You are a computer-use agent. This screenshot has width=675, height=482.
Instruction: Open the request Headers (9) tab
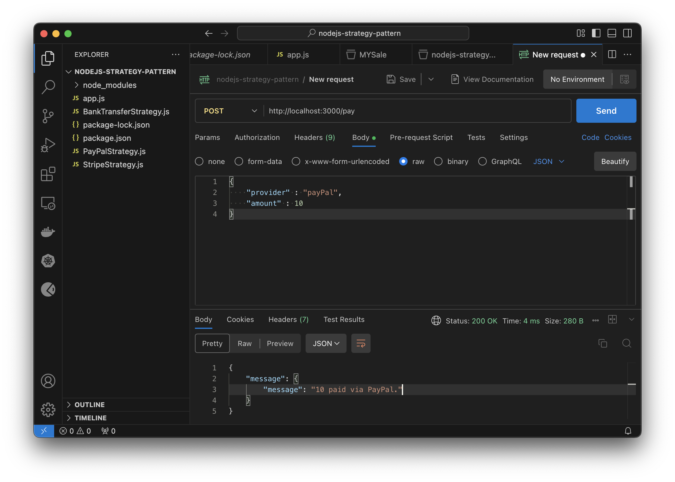[315, 137]
